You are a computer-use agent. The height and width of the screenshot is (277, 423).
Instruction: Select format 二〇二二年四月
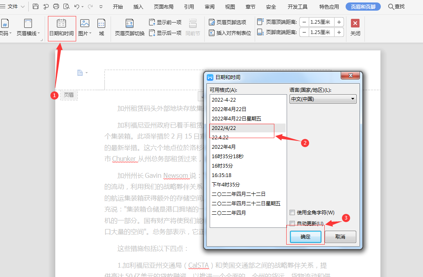(x=248, y=213)
